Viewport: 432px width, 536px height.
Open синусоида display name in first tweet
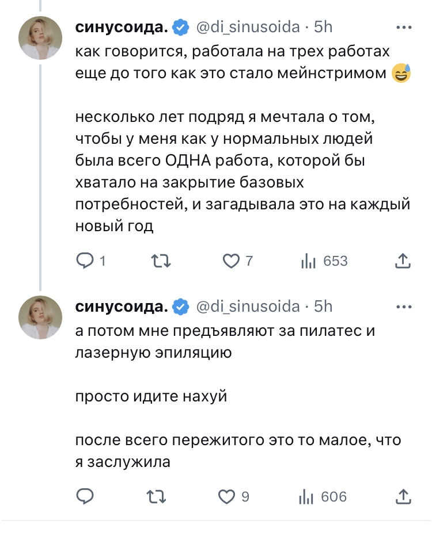[x=122, y=26]
